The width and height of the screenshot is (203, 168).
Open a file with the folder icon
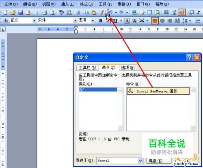(x=13, y=13)
